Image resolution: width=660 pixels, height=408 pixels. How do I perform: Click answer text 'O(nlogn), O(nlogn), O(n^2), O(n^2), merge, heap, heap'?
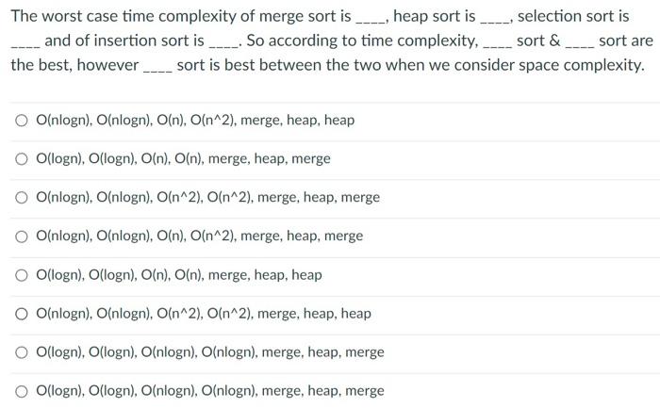coord(204,314)
